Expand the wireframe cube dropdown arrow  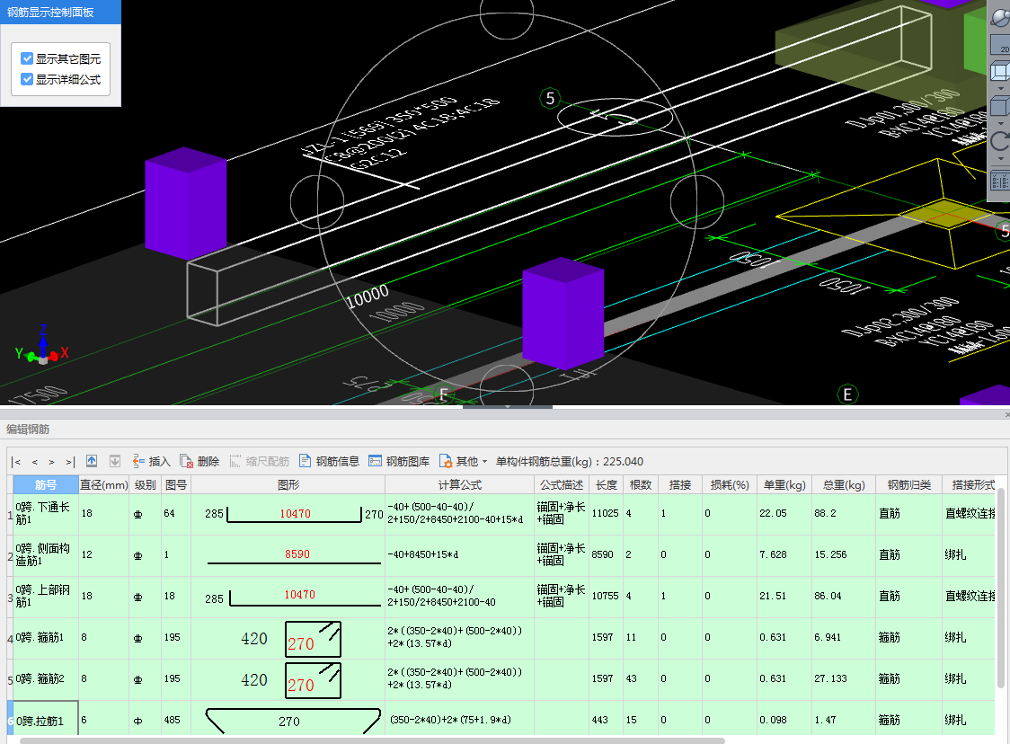click(x=1000, y=89)
